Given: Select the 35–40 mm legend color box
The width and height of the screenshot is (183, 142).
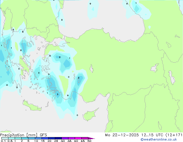Looking at the screenshot, I should (71, 138).
